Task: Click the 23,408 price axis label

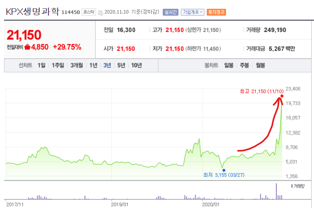Action: click(x=293, y=89)
